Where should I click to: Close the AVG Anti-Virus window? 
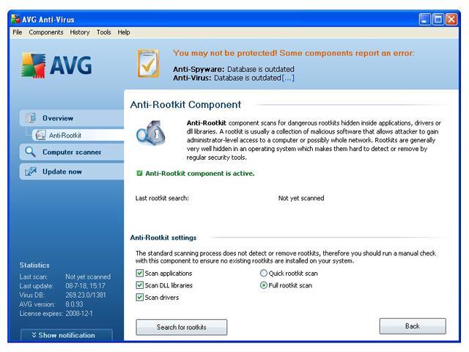(451, 20)
